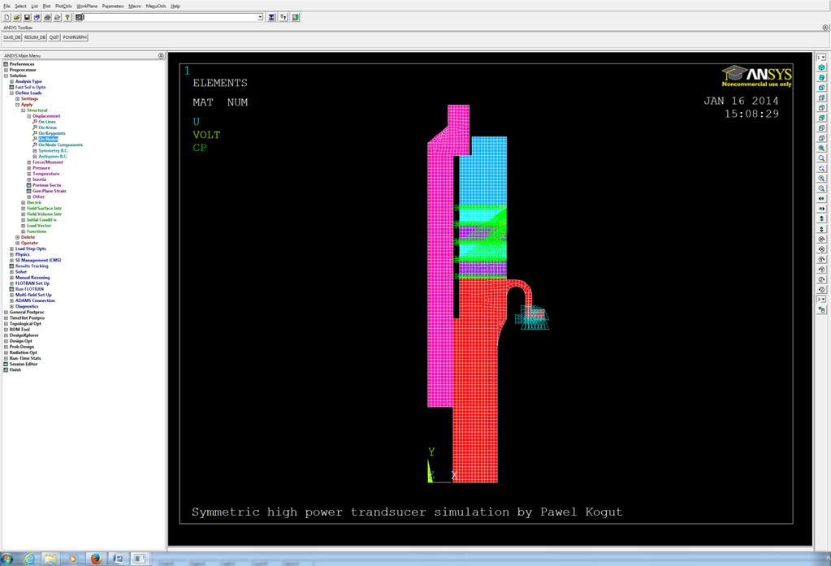Image resolution: width=831 pixels, height=566 pixels.
Task: Click the Save Analysis disk icon
Action: coord(27,18)
